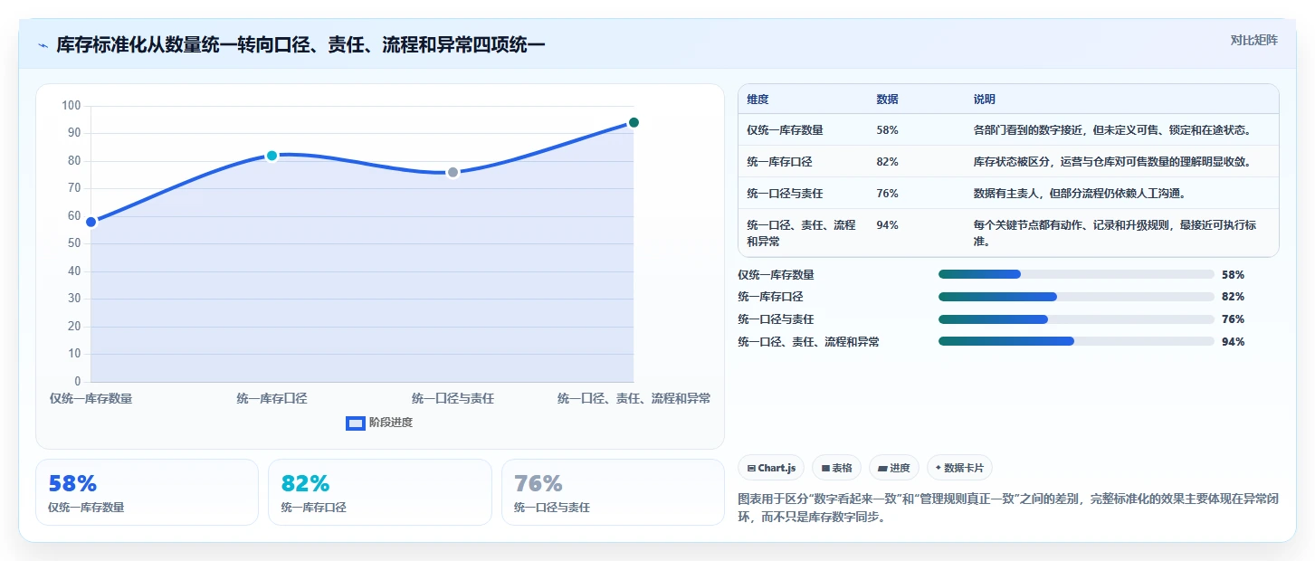Click the Chart.js tag
The height and width of the screenshot is (561, 1315).
click(771, 468)
